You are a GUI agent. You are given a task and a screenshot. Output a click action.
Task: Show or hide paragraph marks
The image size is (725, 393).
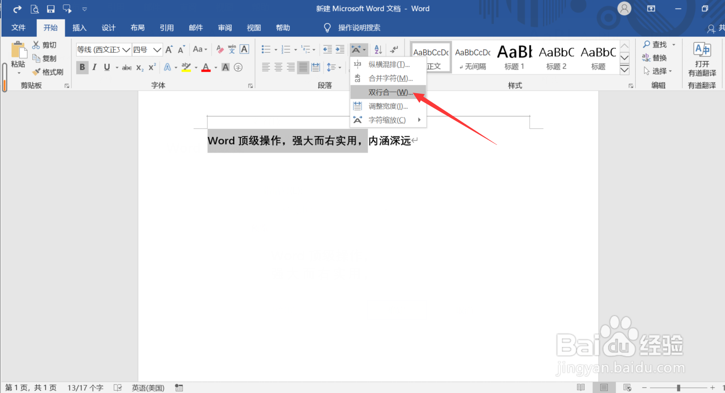[394, 49]
